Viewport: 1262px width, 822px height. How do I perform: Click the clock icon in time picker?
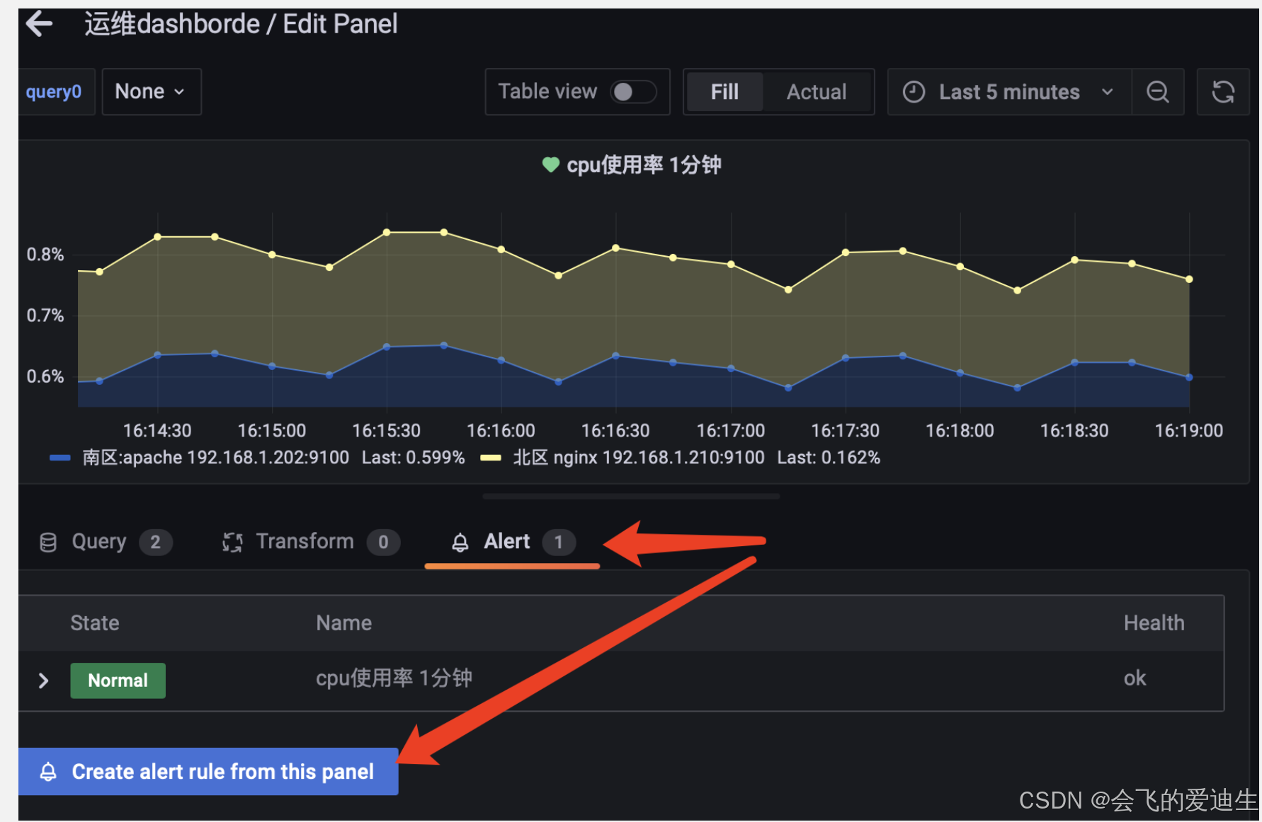pos(914,92)
